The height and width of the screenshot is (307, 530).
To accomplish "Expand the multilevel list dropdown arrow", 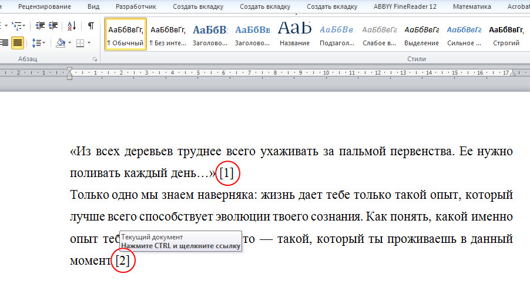I will point(24,26).
